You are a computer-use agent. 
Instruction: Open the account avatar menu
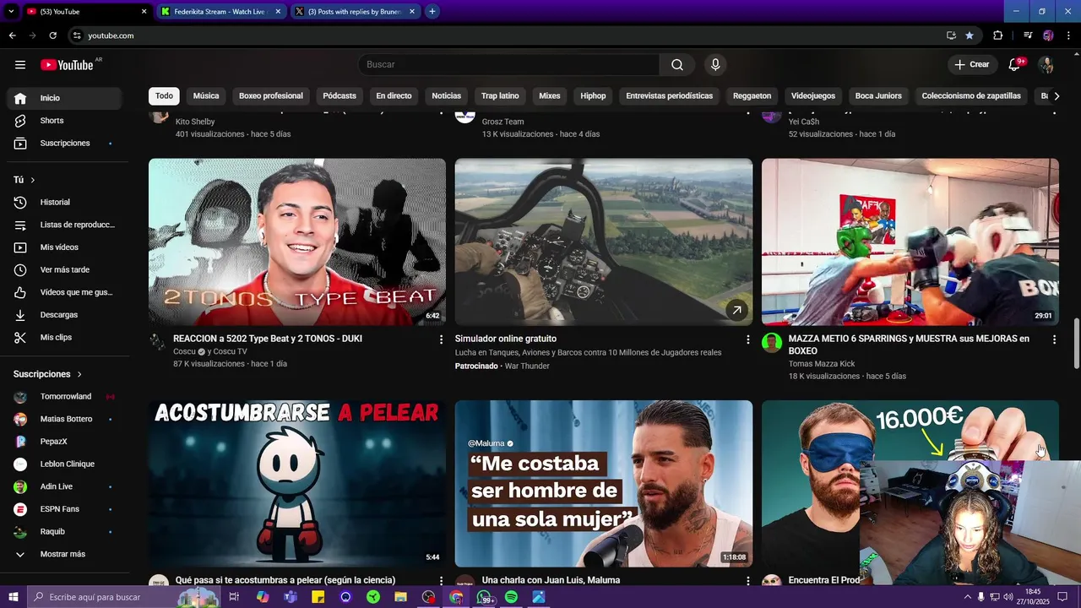[1046, 65]
